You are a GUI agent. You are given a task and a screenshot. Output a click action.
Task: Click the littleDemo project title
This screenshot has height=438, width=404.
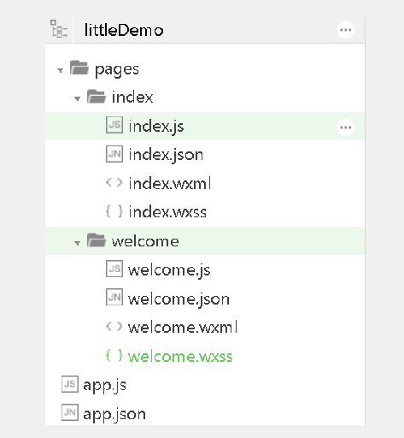124,30
